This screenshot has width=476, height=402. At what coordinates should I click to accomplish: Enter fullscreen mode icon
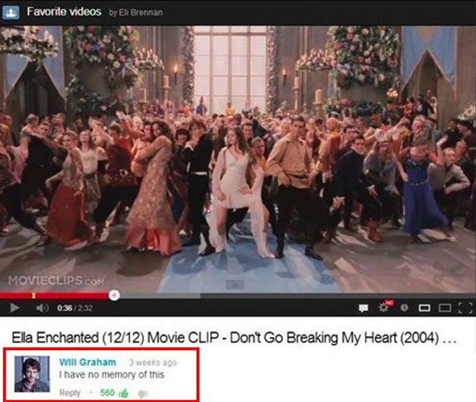(x=465, y=308)
